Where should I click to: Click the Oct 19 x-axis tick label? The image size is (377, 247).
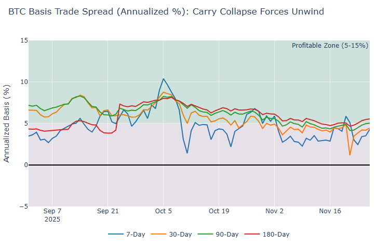[219, 211]
